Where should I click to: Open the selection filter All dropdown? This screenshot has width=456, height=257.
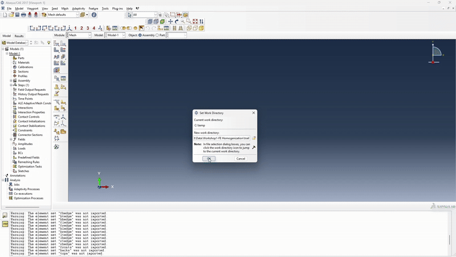[x=145, y=15]
